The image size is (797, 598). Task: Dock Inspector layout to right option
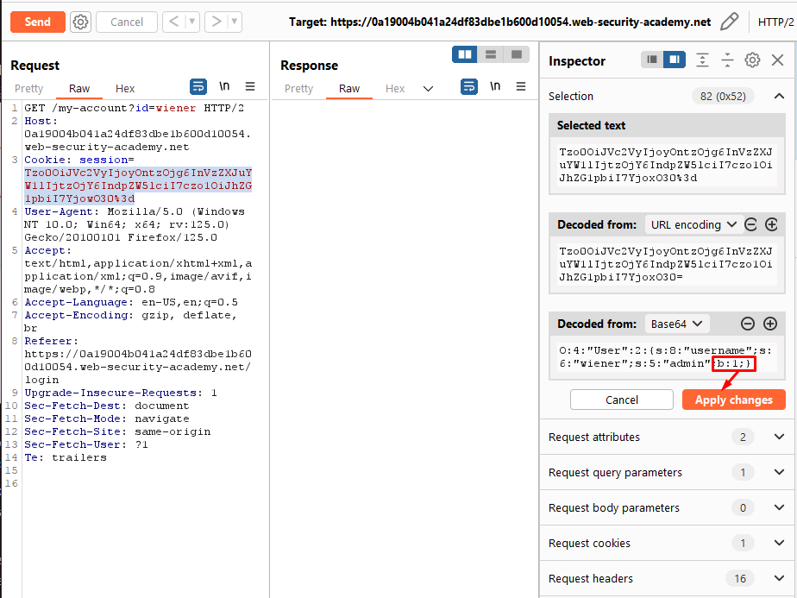(x=675, y=60)
